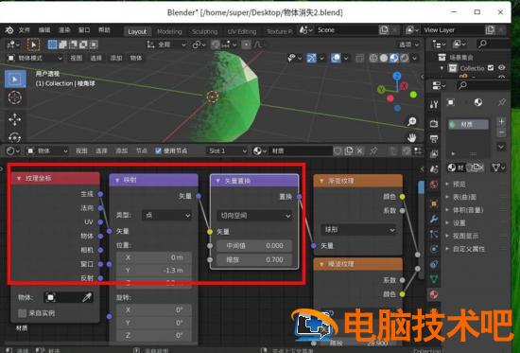The width and height of the screenshot is (520, 353).
Task: Switch to wireframe viewport shading
Action: (x=373, y=58)
